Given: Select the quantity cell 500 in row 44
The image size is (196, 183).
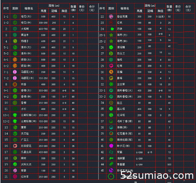Looking at the screenshot, I should (169, 165).
